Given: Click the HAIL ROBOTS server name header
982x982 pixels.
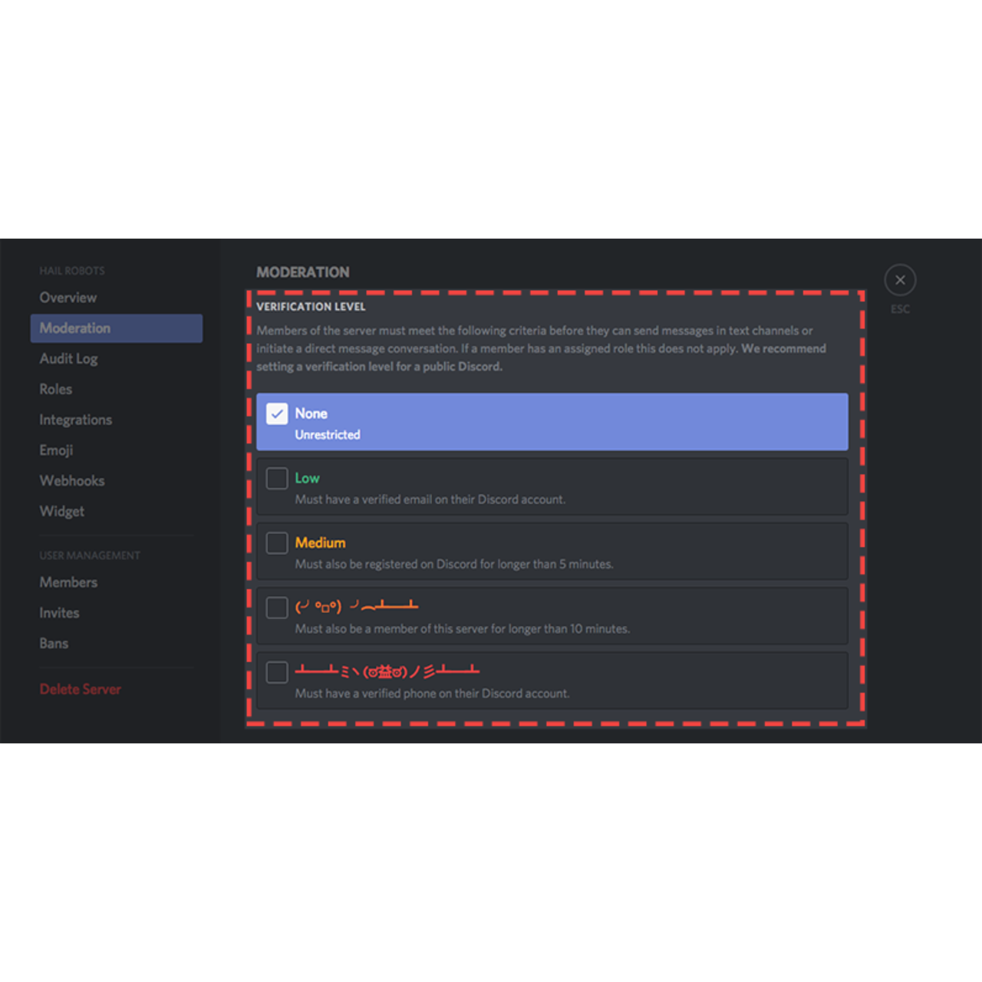Looking at the screenshot, I should [71, 271].
